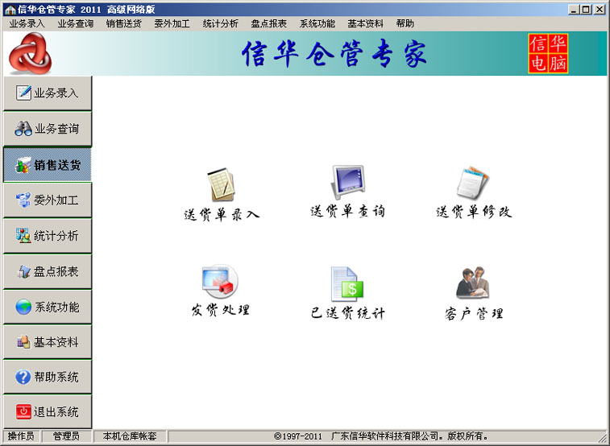Viewport: 610px width, 446px height.
Task: Click the 发货处理 text label
Action: [x=220, y=310]
